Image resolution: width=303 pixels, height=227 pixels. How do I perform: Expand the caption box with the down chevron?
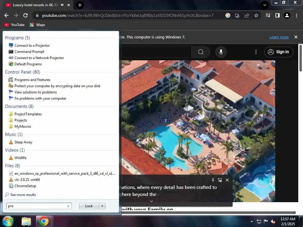click(151, 201)
